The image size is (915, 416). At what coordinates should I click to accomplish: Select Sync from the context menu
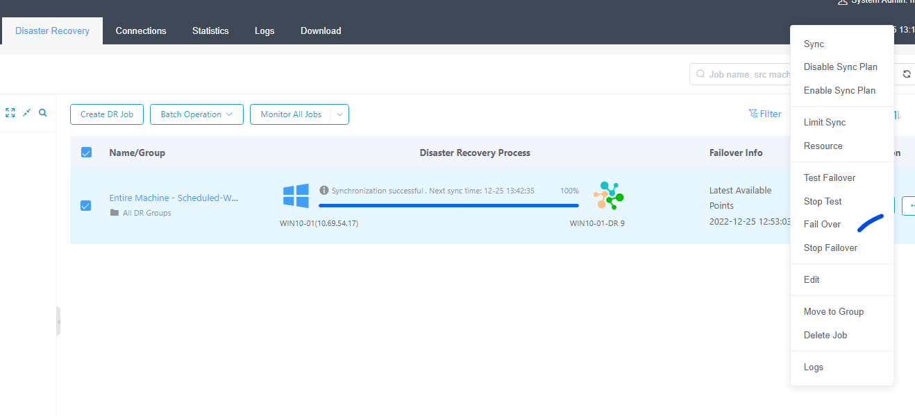tap(842, 44)
